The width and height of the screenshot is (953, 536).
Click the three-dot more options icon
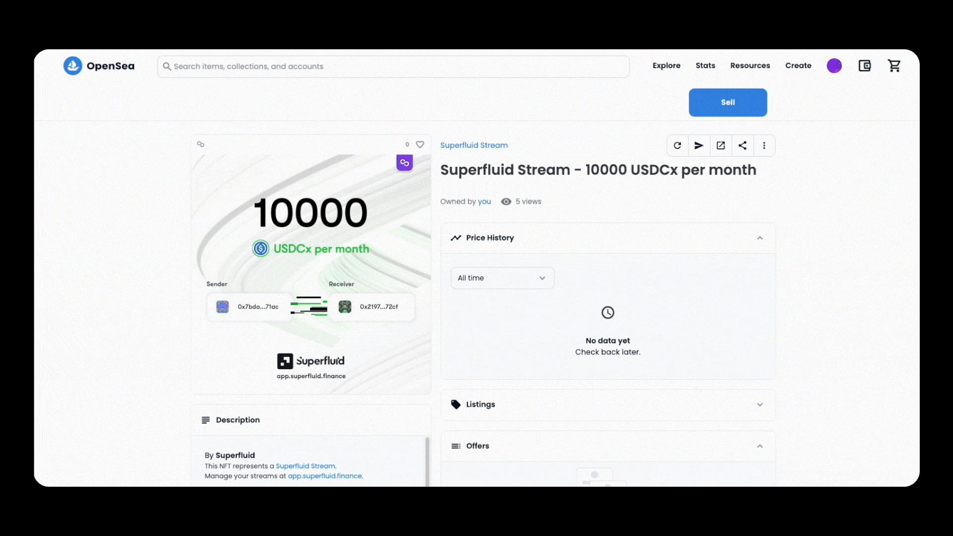(x=764, y=145)
